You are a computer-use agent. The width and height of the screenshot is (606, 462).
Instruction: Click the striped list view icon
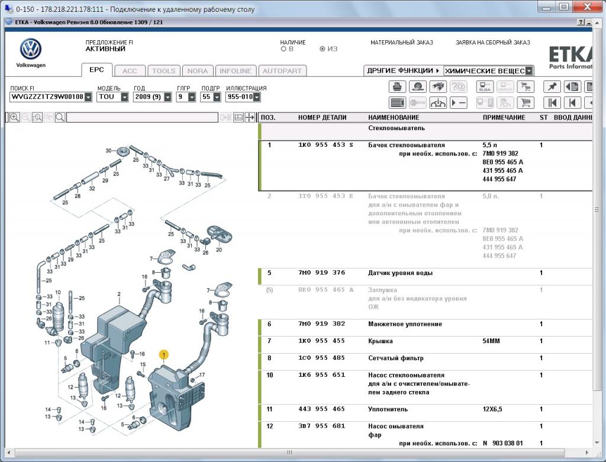(397, 103)
